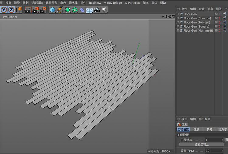Render to Picture Viewer
This screenshot has height=154, width=228.
[35, 10]
